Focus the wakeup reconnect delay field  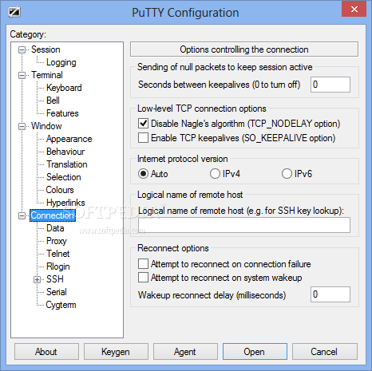[x=330, y=294]
